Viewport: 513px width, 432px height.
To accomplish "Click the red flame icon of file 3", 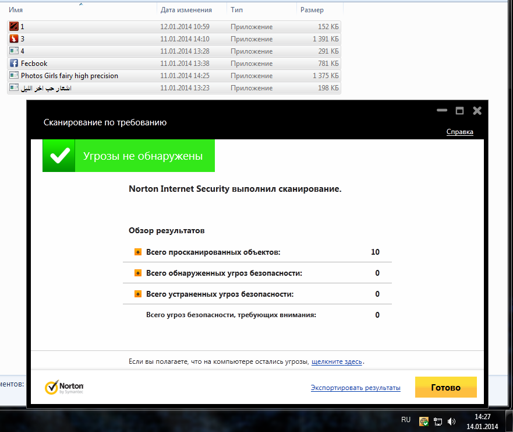I will [x=14, y=38].
